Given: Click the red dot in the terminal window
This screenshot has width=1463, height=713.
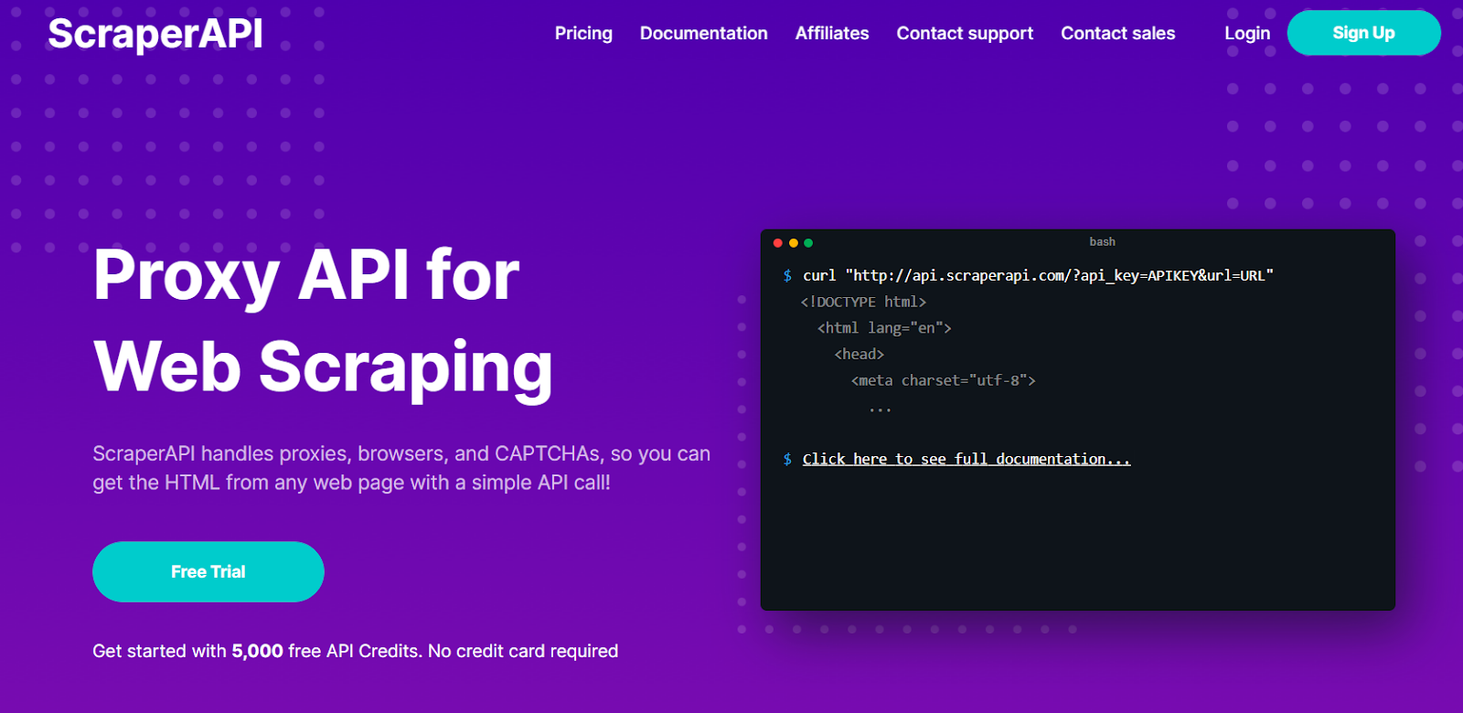Looking at the screenshot, I should click(777, 242).
